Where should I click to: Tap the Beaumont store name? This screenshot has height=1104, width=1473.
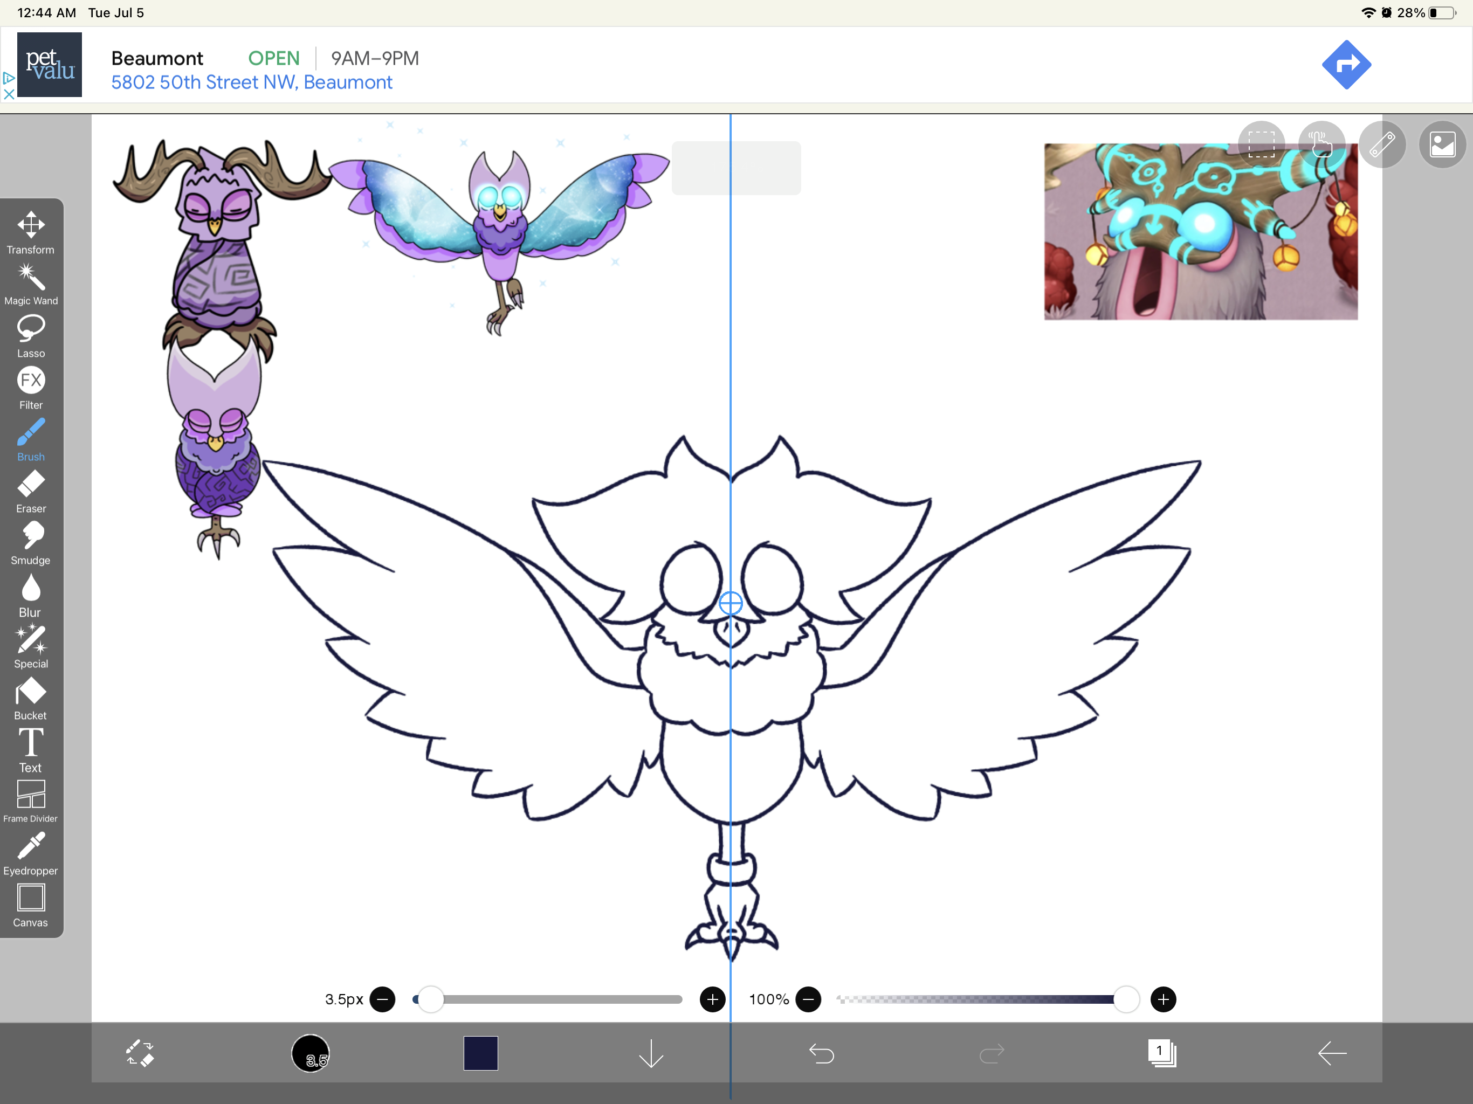(157, 59)
